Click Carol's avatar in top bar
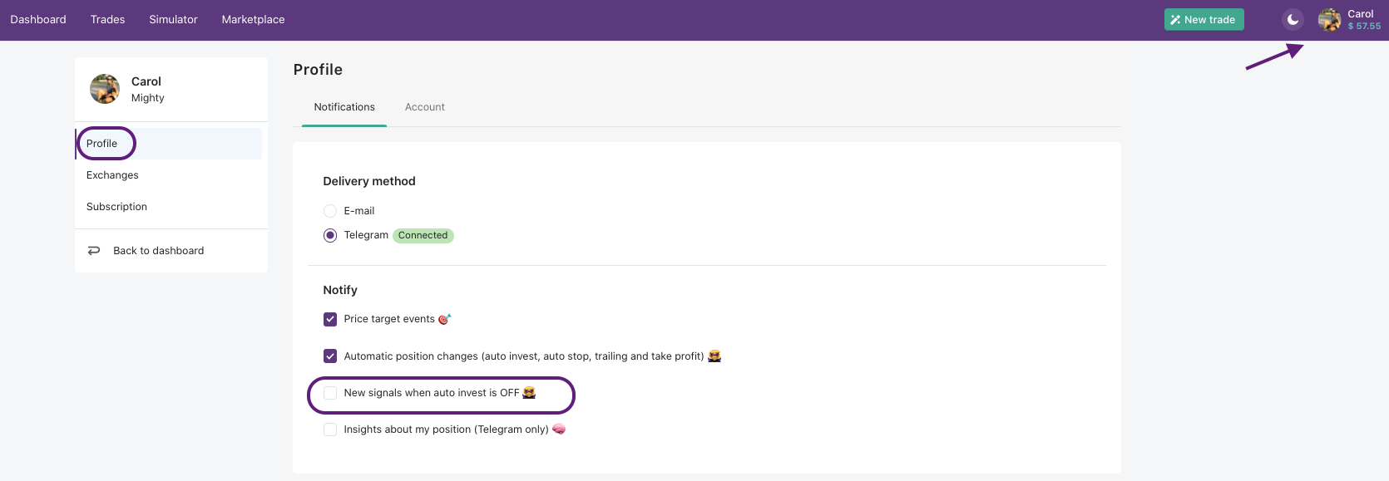This screenshot has height=481, width=1389. click(1329, 20)
